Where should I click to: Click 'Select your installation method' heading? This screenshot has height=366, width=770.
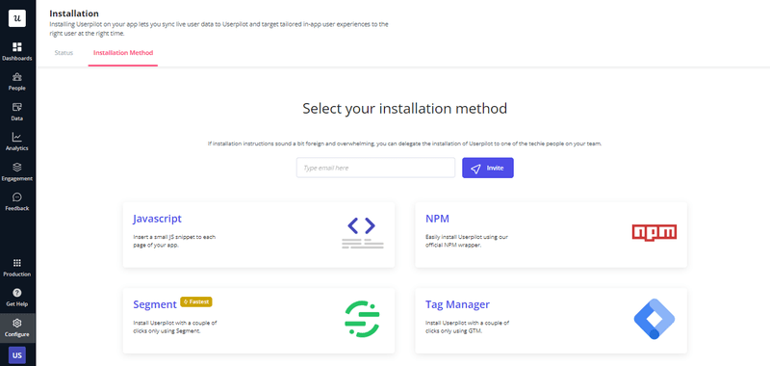(404, 108)
